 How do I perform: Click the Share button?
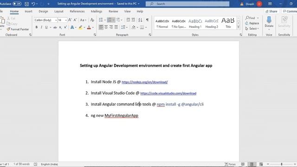pos(271,11)
